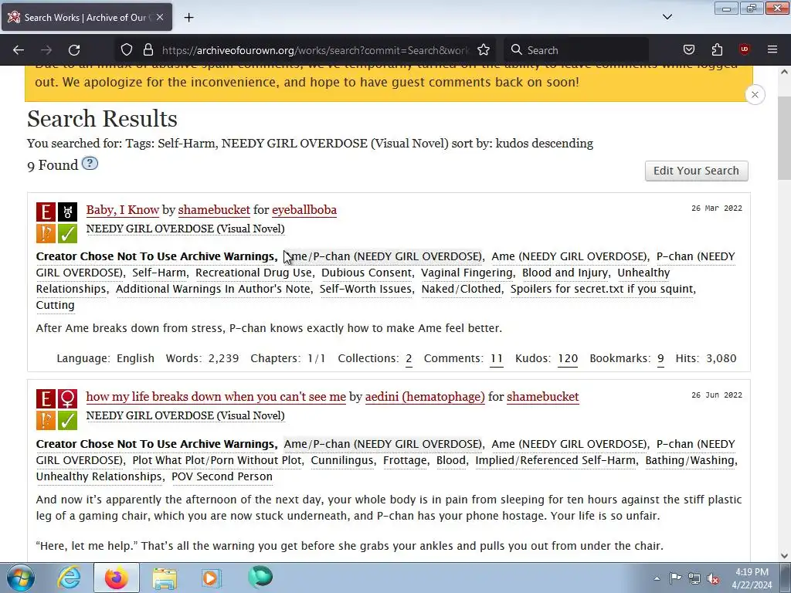
Task: Select Additional Warnings In Author's Note tag
Action: pyautogui.click(x=214, y=289)
